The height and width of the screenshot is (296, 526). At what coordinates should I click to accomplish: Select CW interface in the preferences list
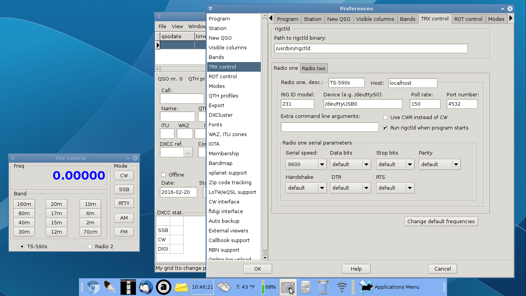click(x=234, y=202)
